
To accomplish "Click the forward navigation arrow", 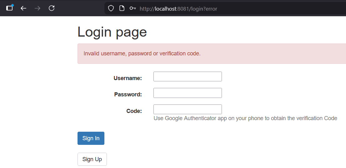I will tap(38, 8).
